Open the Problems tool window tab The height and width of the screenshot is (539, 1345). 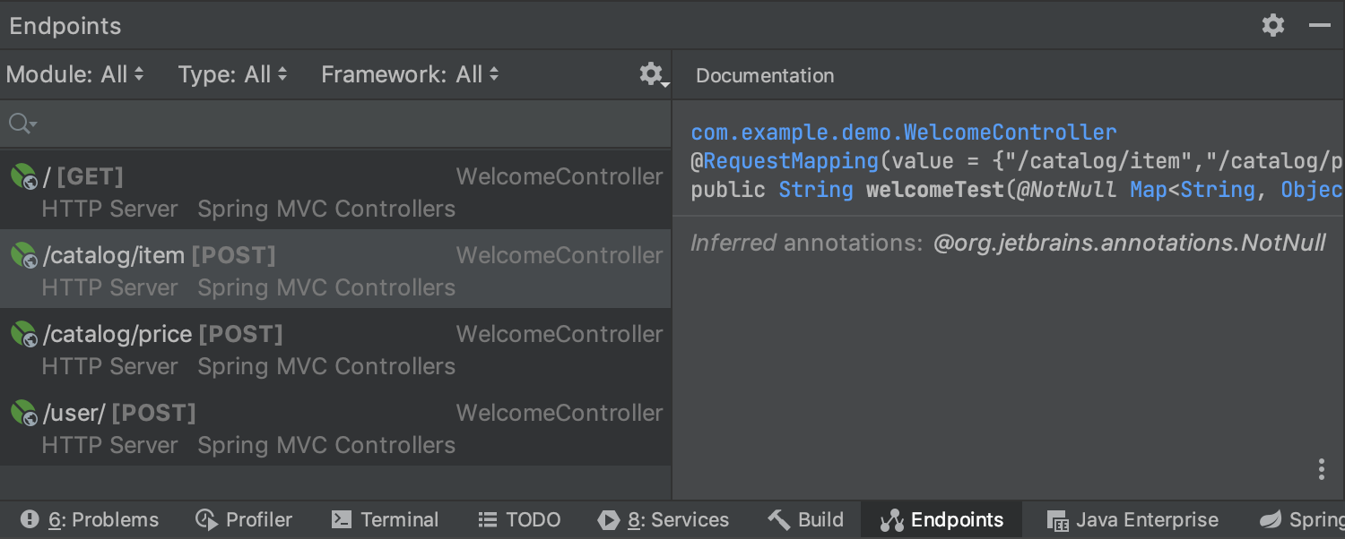point(90,519)
